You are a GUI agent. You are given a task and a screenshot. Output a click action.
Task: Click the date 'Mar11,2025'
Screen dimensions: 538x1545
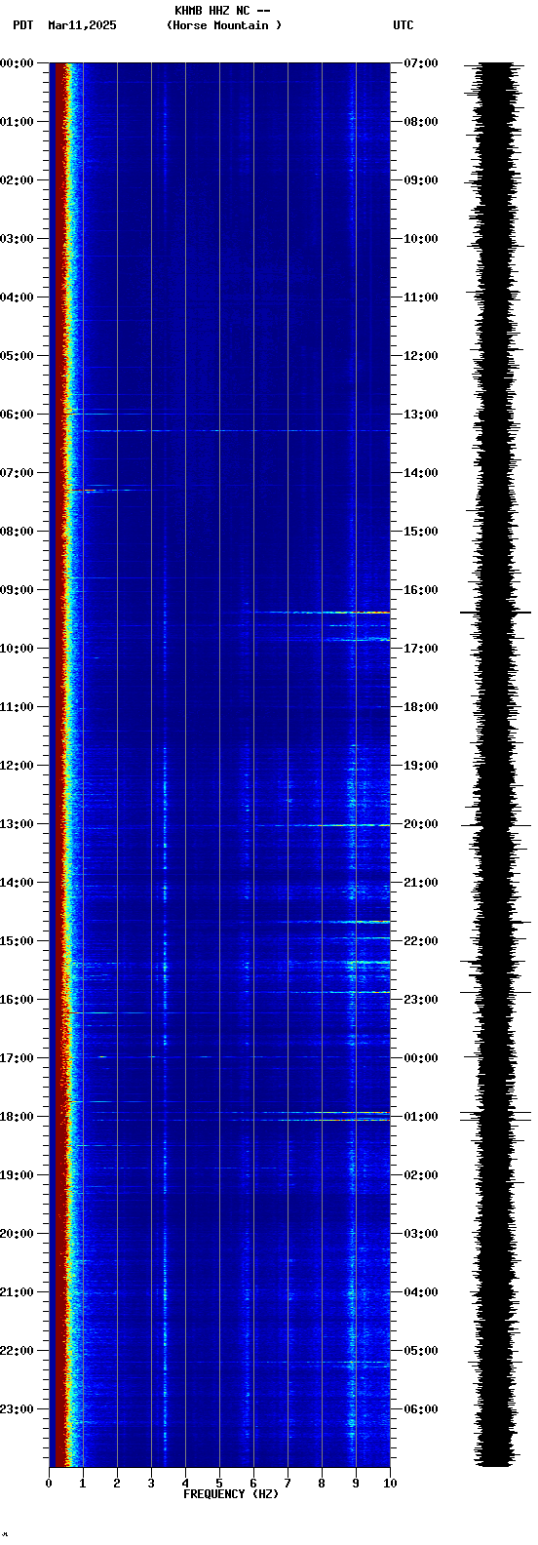[x=82, y=25]
